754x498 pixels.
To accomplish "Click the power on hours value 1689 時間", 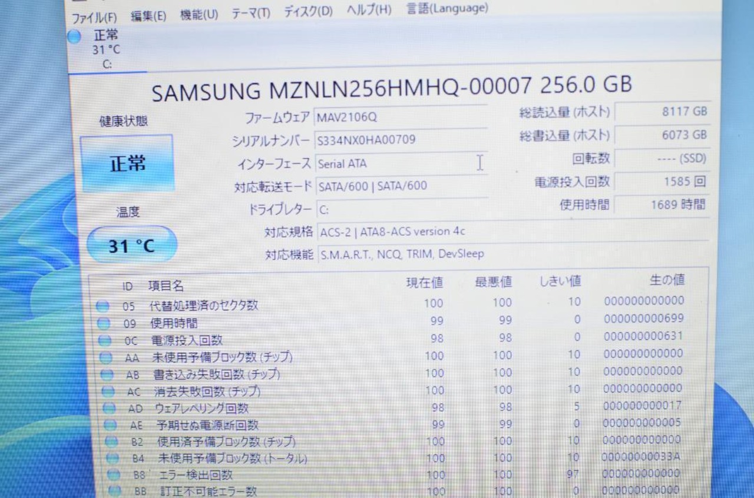I will (x=663, y=205).
